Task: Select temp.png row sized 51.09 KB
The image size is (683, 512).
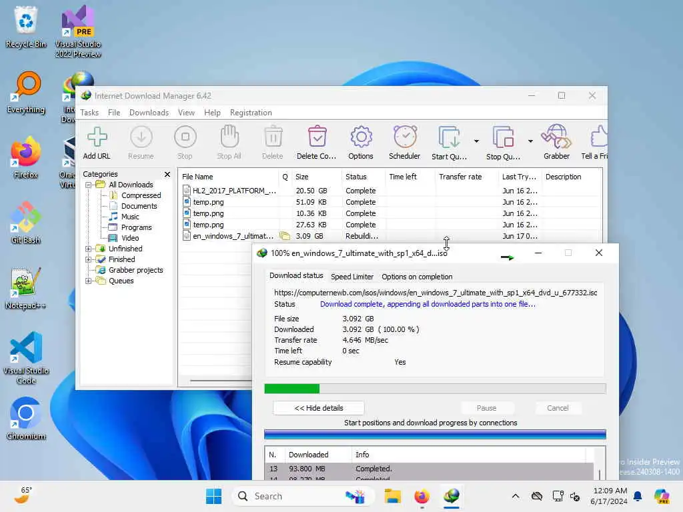Action: 391,202
